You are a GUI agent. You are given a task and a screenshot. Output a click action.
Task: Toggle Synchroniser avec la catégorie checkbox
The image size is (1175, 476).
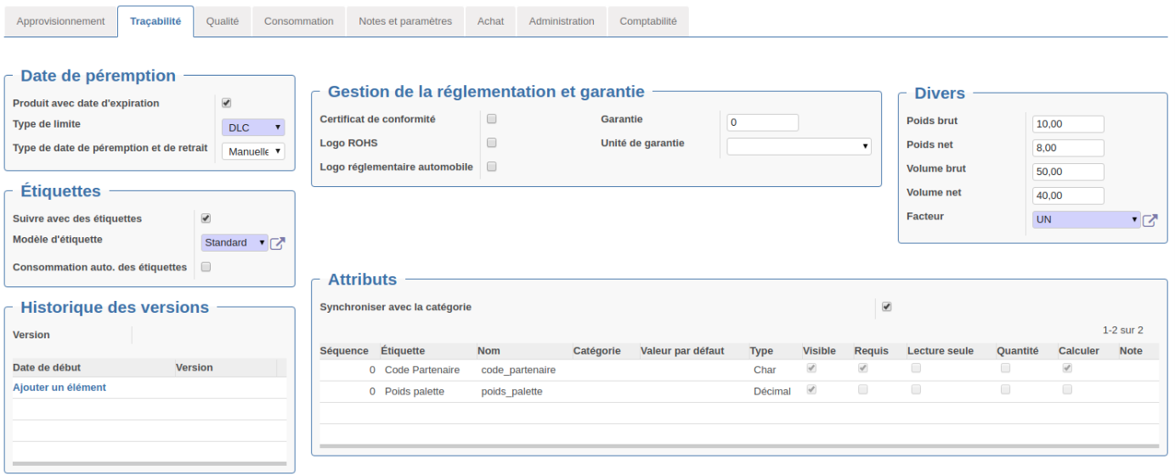pos(887,307)
